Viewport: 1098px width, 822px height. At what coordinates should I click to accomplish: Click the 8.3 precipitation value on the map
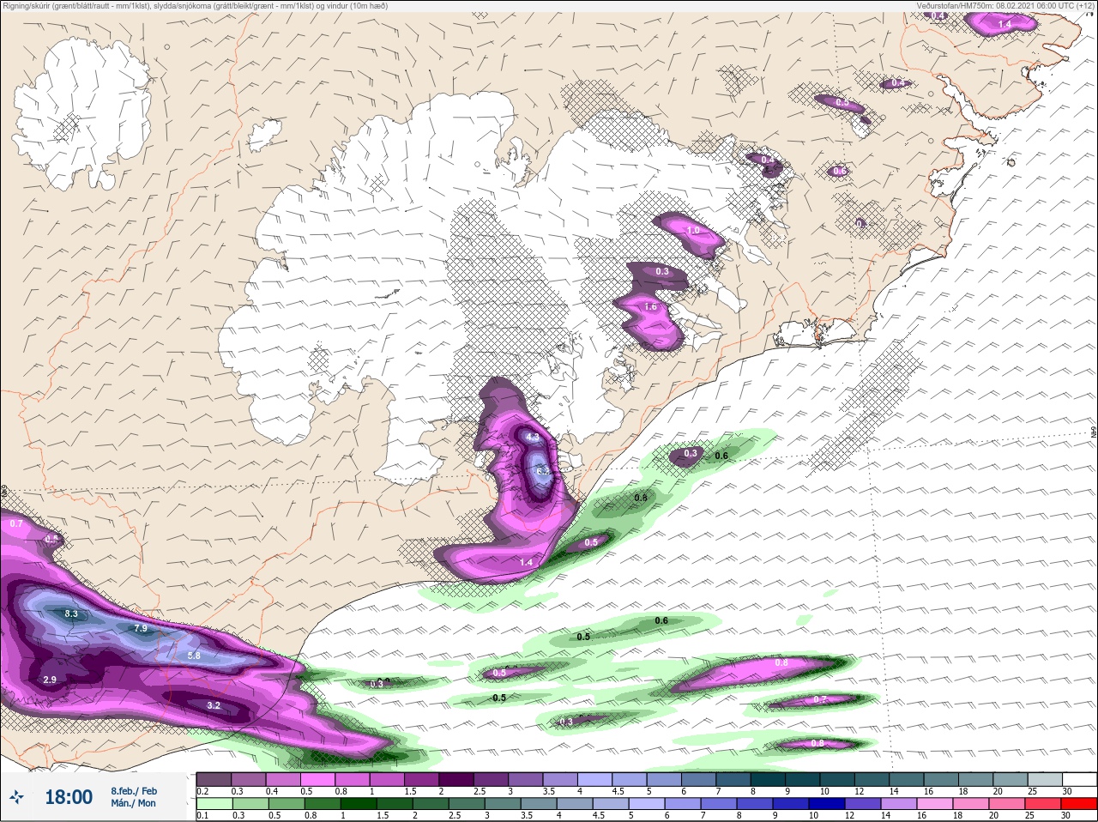pos(71,614)
